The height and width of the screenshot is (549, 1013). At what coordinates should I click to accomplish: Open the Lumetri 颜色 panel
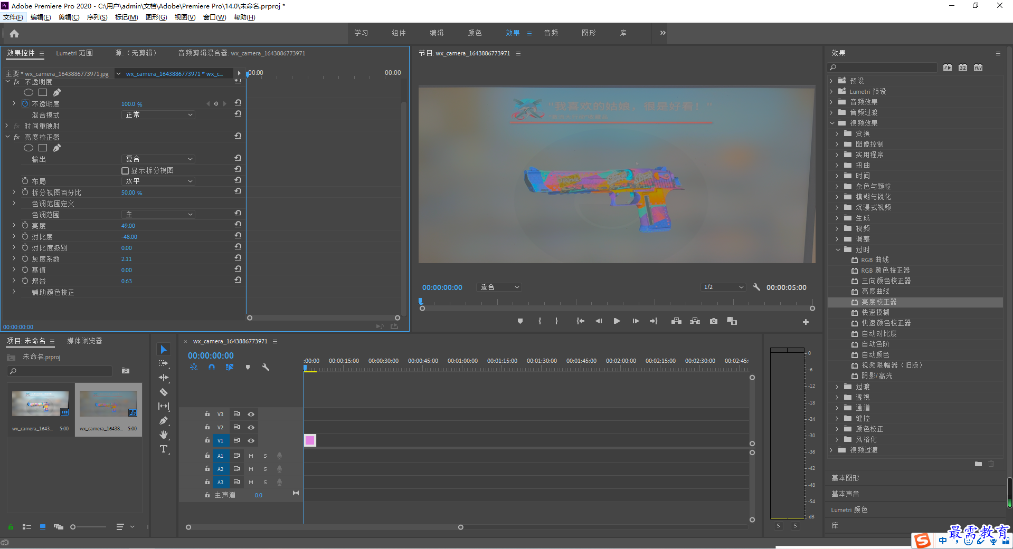click(849, 510)
